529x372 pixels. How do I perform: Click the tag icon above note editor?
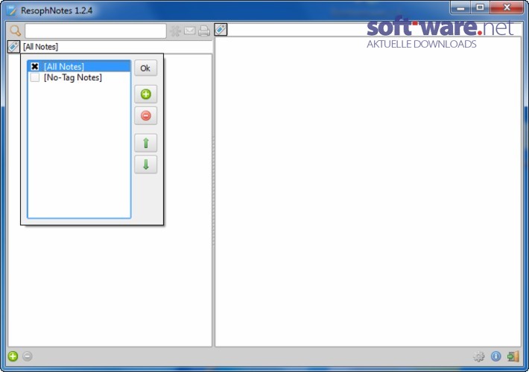click(221, 29)
